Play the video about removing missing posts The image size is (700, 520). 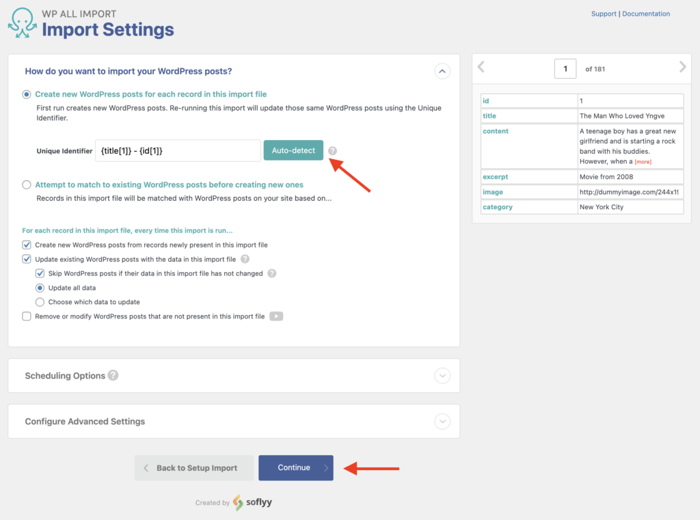click(276, 316)
